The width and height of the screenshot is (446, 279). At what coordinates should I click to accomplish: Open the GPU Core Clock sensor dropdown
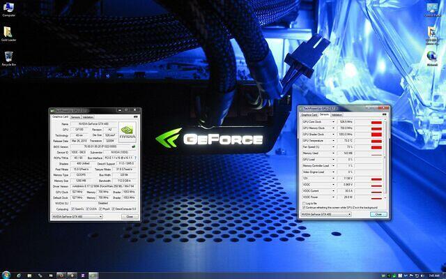point(333,122)
